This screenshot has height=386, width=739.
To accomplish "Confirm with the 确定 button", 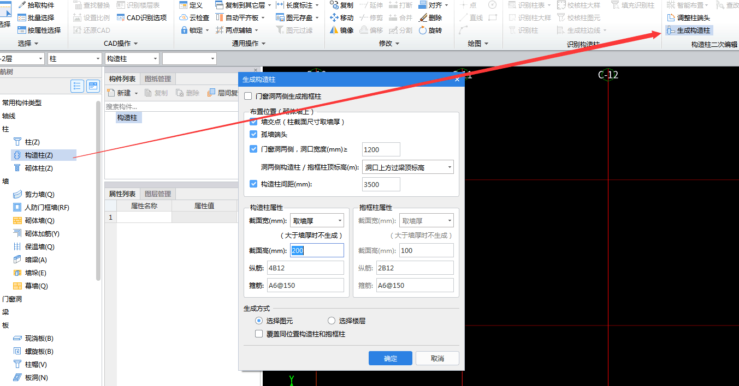I will tap(391, 358).
